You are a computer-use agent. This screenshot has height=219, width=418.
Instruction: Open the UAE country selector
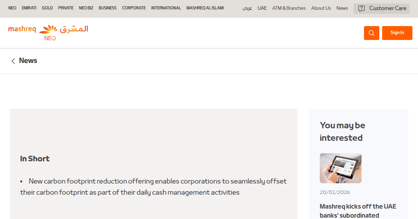262,8
